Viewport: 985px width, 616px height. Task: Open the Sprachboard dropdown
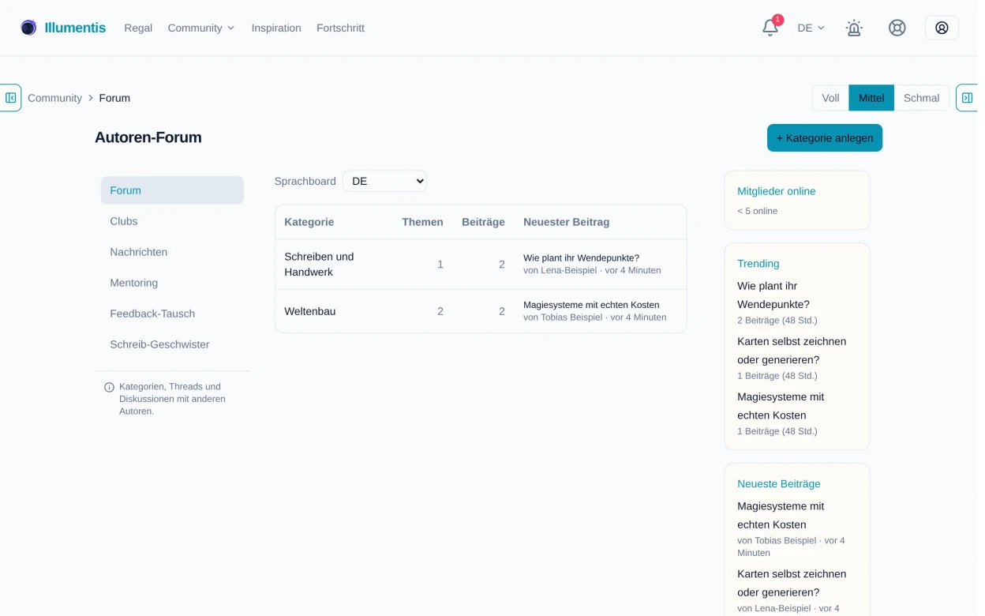[384, 181]
